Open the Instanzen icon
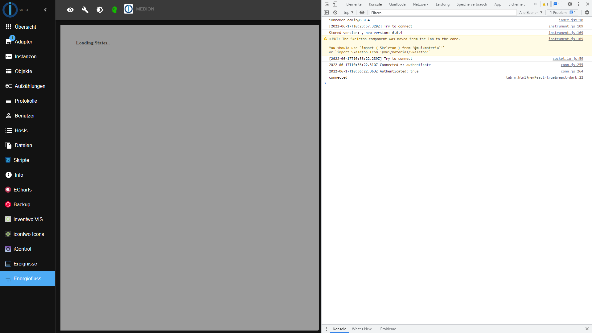The height and width of the screenshot is (333, 592). [9, 56]
